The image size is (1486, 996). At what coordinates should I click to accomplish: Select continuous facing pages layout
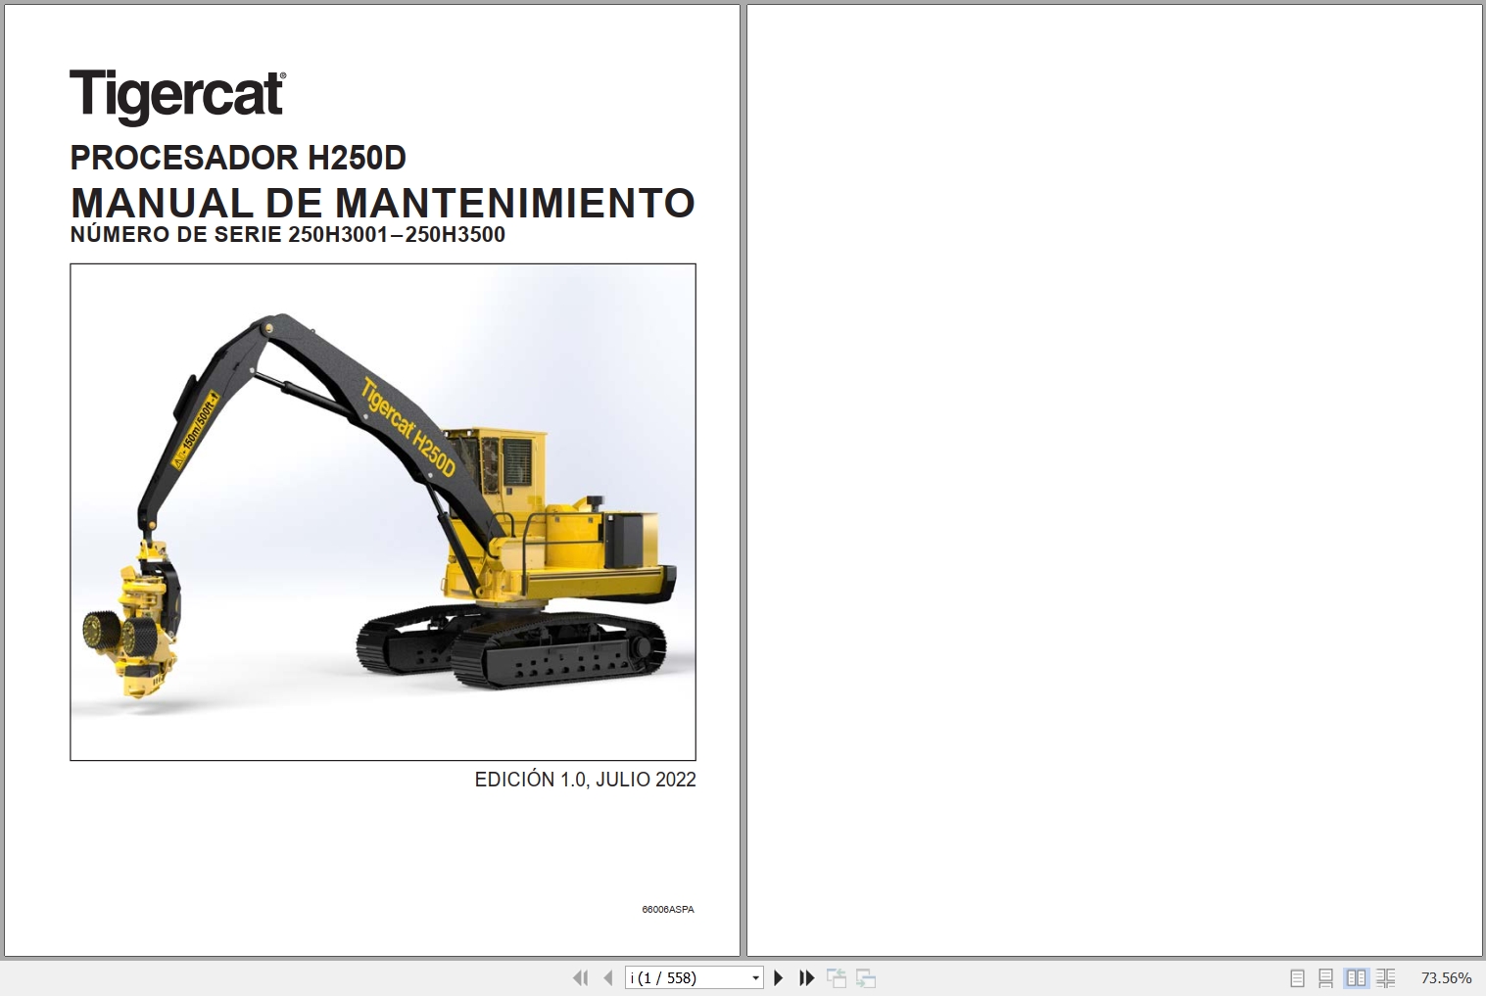pyautogui.click(x=1386, y=977)
